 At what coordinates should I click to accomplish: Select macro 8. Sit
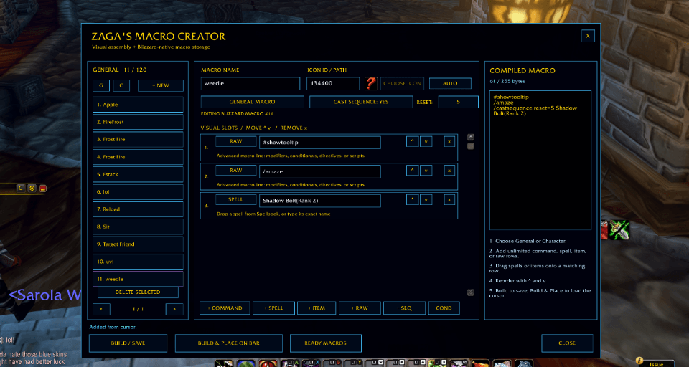click(x=138, y=227)
